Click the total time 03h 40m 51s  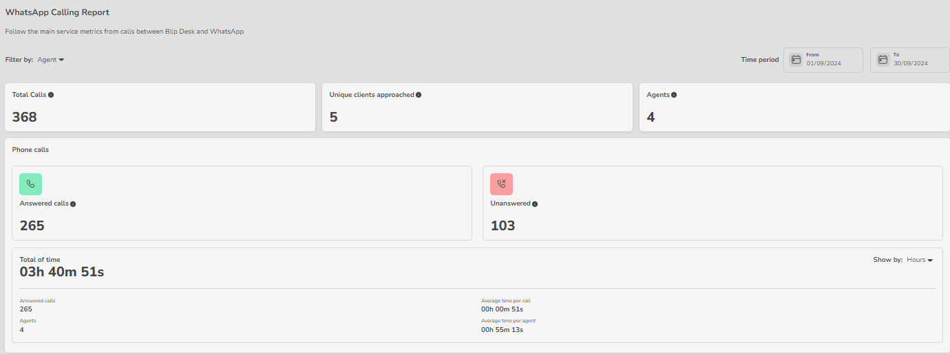click(x=62, y=272)
